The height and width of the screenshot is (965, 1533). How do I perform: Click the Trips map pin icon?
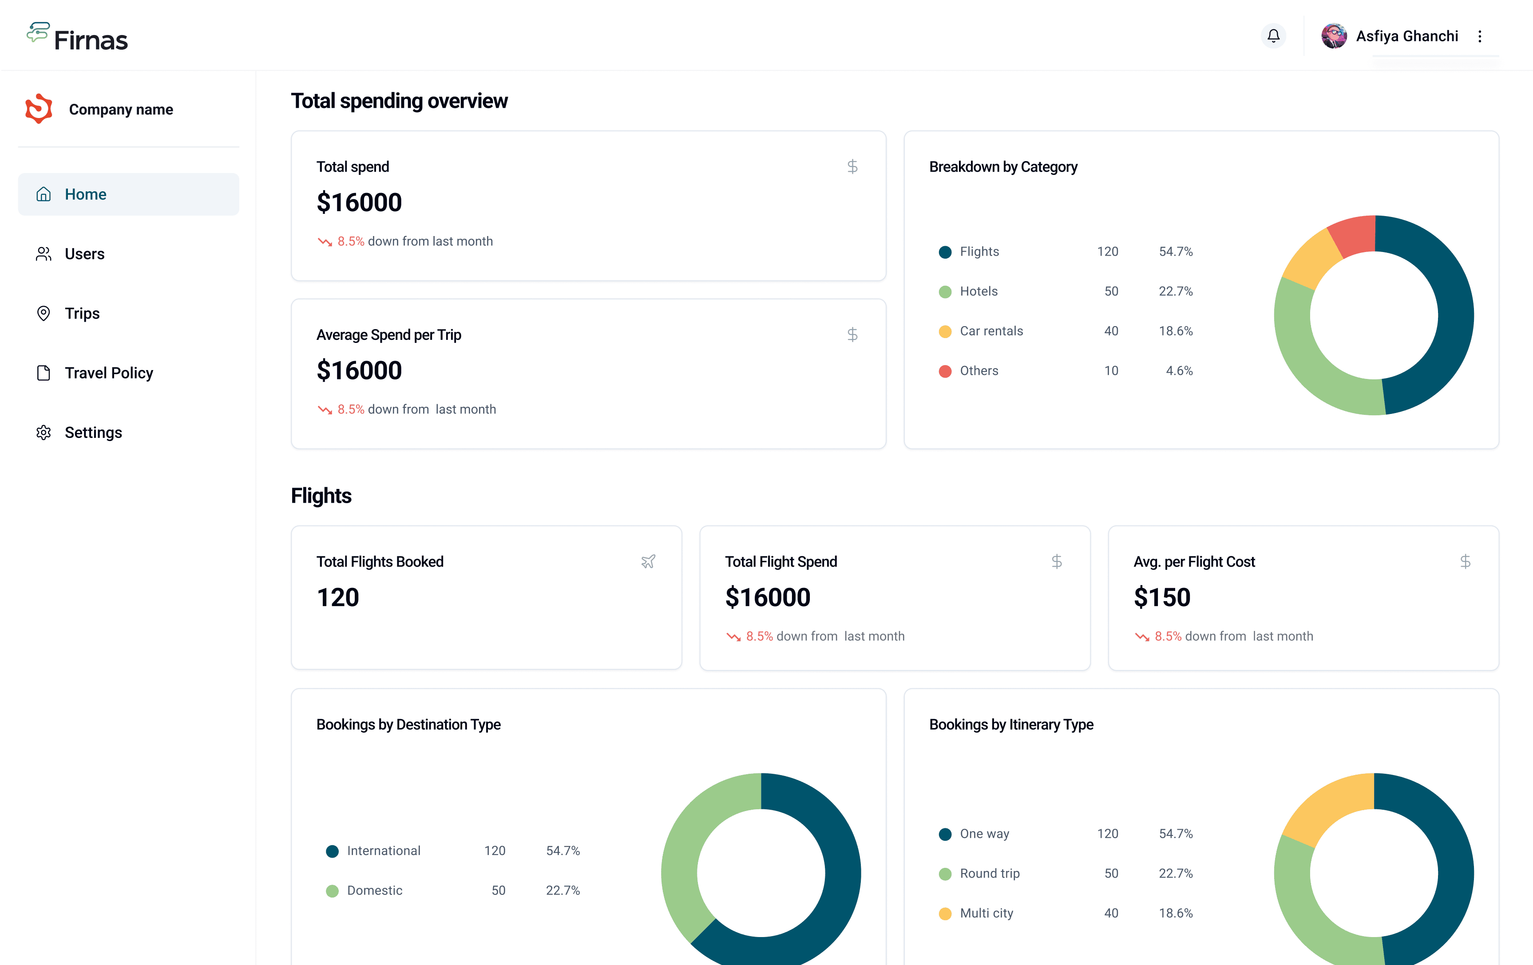(44, 313)
